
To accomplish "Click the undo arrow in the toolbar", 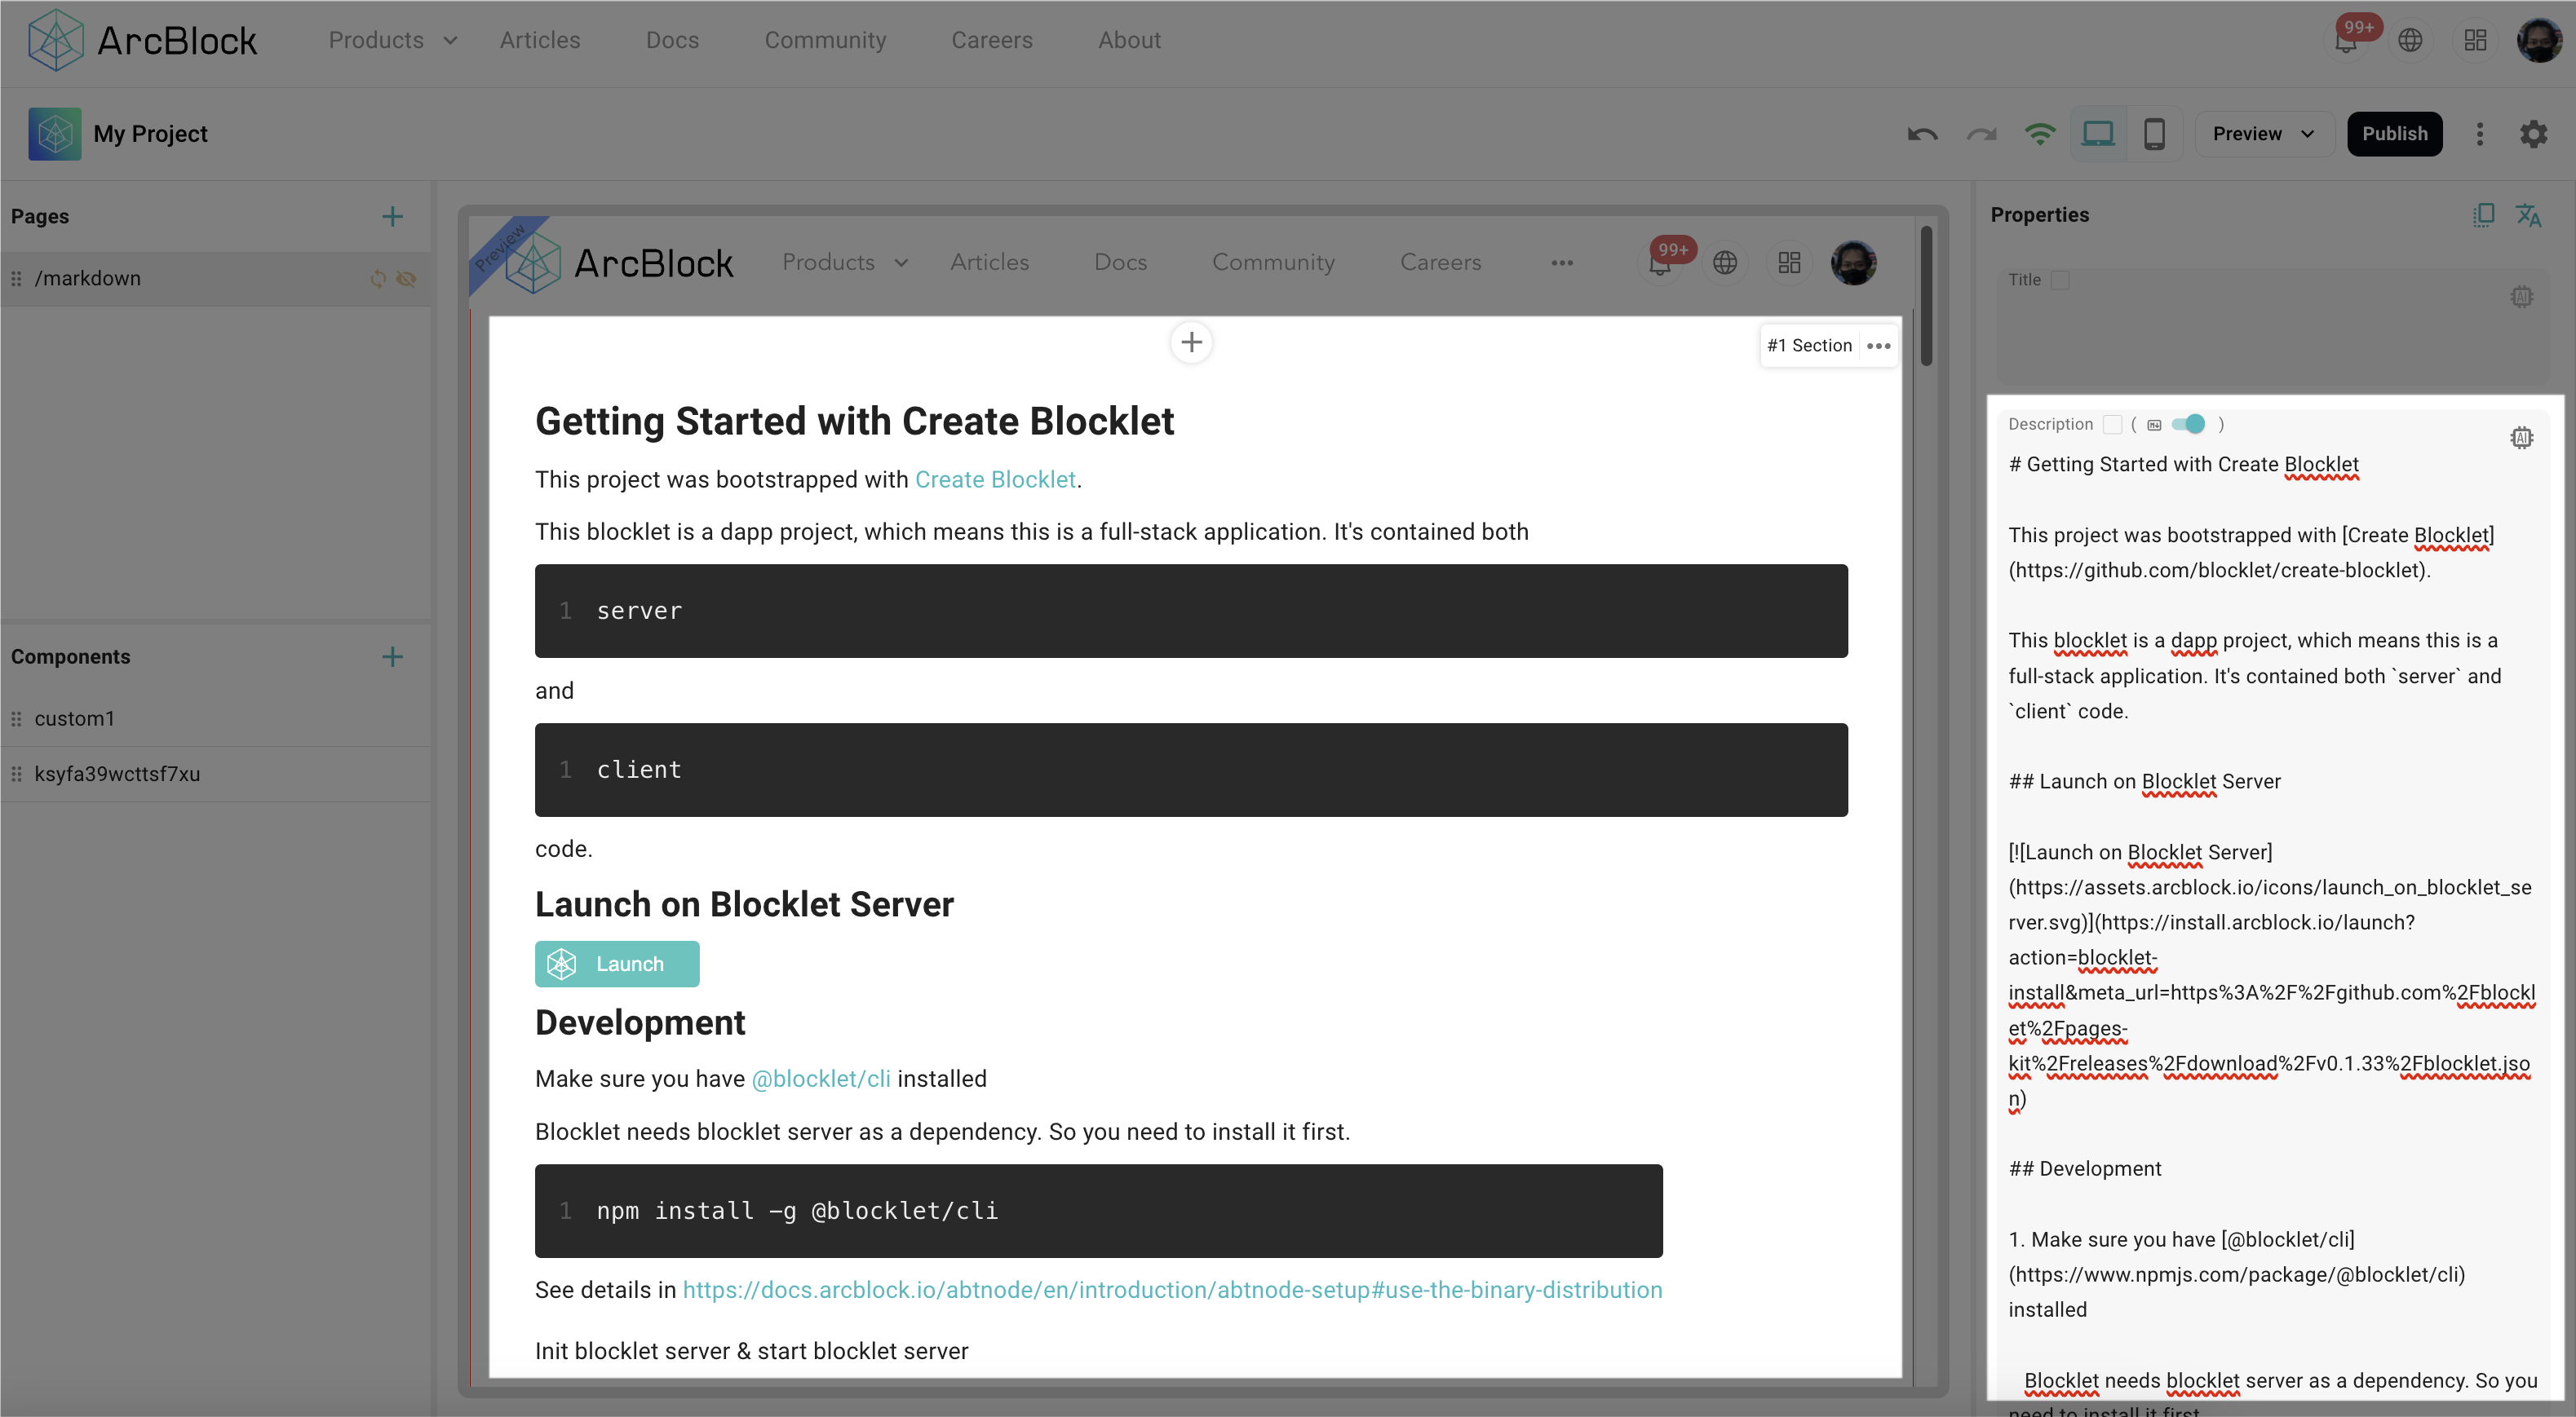I will pos(1921,134).
